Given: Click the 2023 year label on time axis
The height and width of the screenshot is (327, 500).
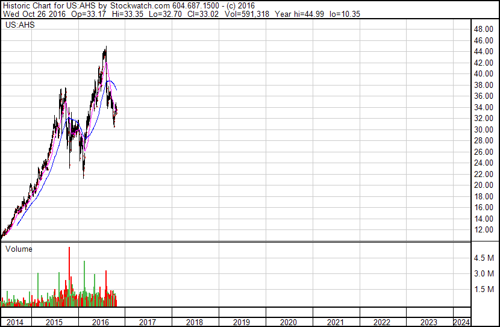Looking at the screenshot, I should (x=429, y=322).
